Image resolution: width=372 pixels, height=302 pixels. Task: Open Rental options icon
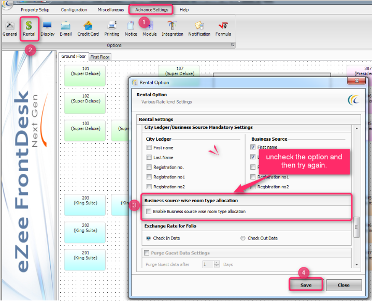coord(29,28)
